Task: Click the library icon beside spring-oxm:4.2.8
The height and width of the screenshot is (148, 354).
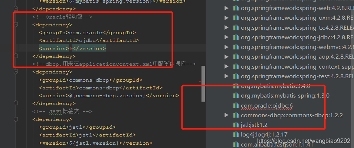Action: (x=236, y=18)
